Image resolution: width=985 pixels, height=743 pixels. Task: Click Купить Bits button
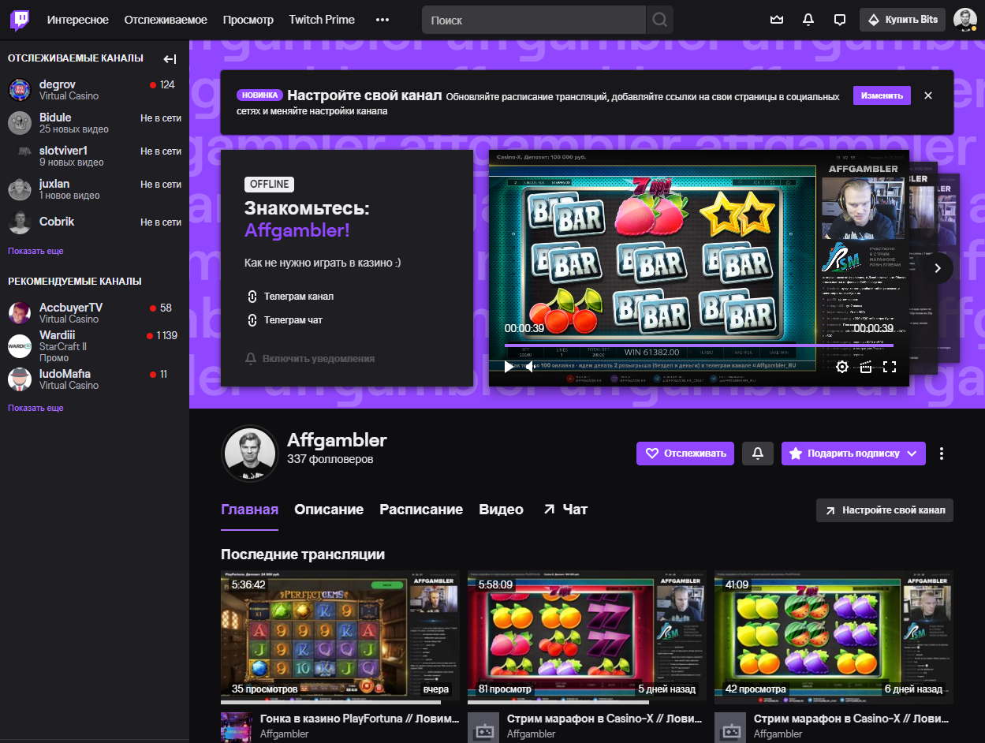902,20
